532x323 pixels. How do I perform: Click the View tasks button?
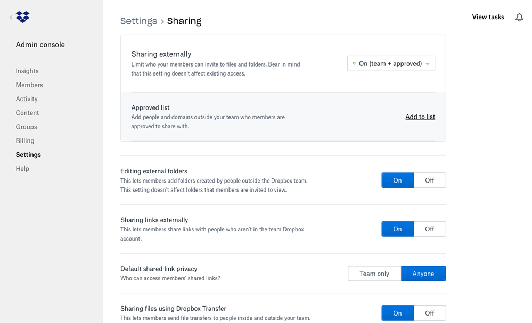click(488, 17)
